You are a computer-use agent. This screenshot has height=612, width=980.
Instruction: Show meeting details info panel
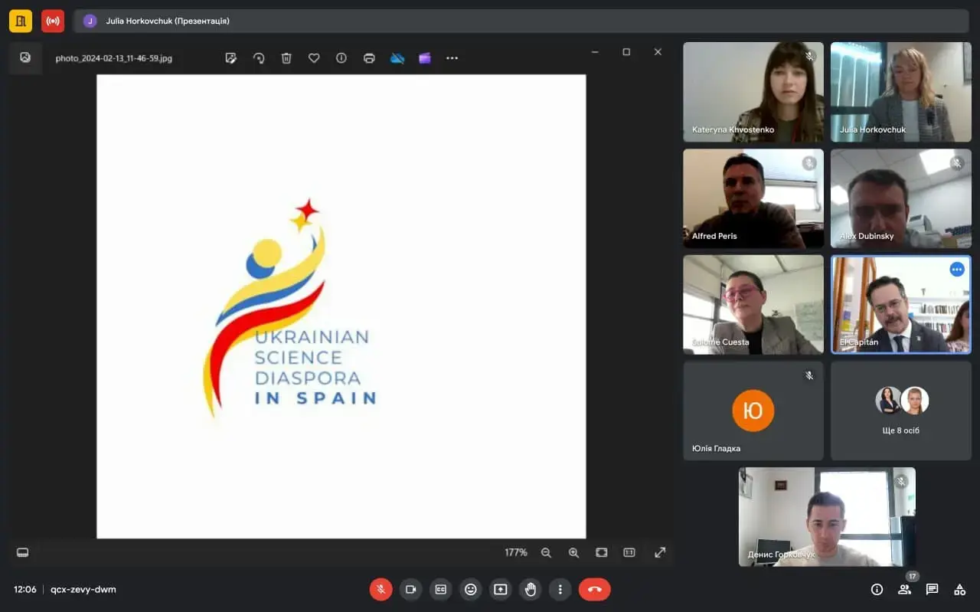(877, 589)
